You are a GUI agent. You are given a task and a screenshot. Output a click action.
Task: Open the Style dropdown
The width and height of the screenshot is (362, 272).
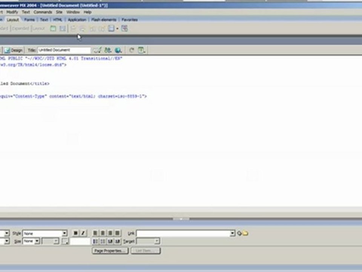(x=45, y=233)
